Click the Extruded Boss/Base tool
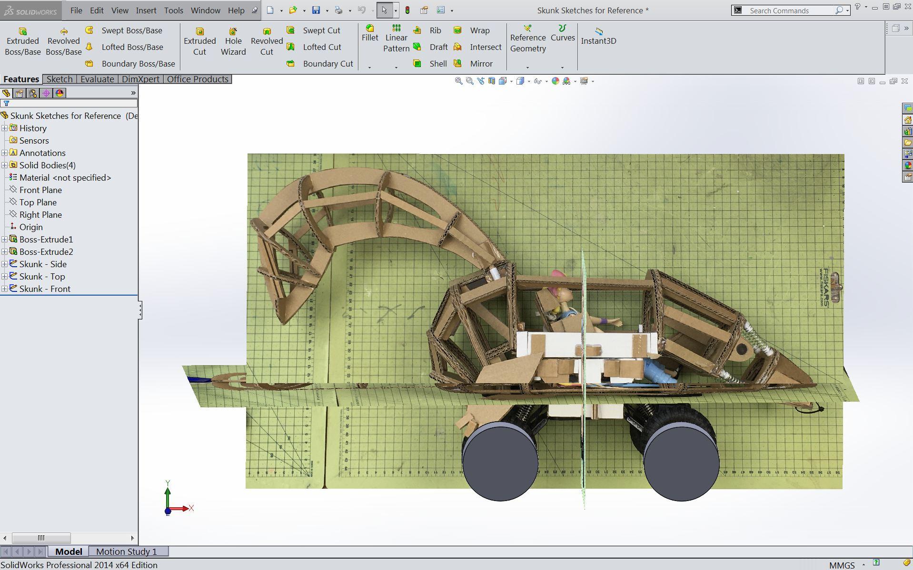This screenshot has height=570, width=913. [x=22, y=41]
